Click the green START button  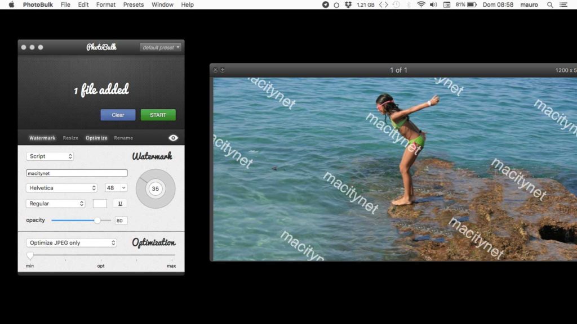158,115
